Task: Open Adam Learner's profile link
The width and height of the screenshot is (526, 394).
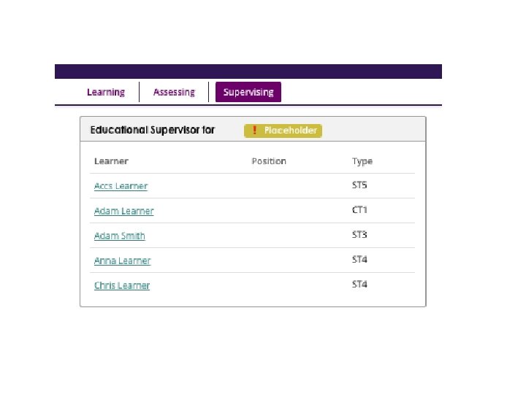Action: click(123, 211)
